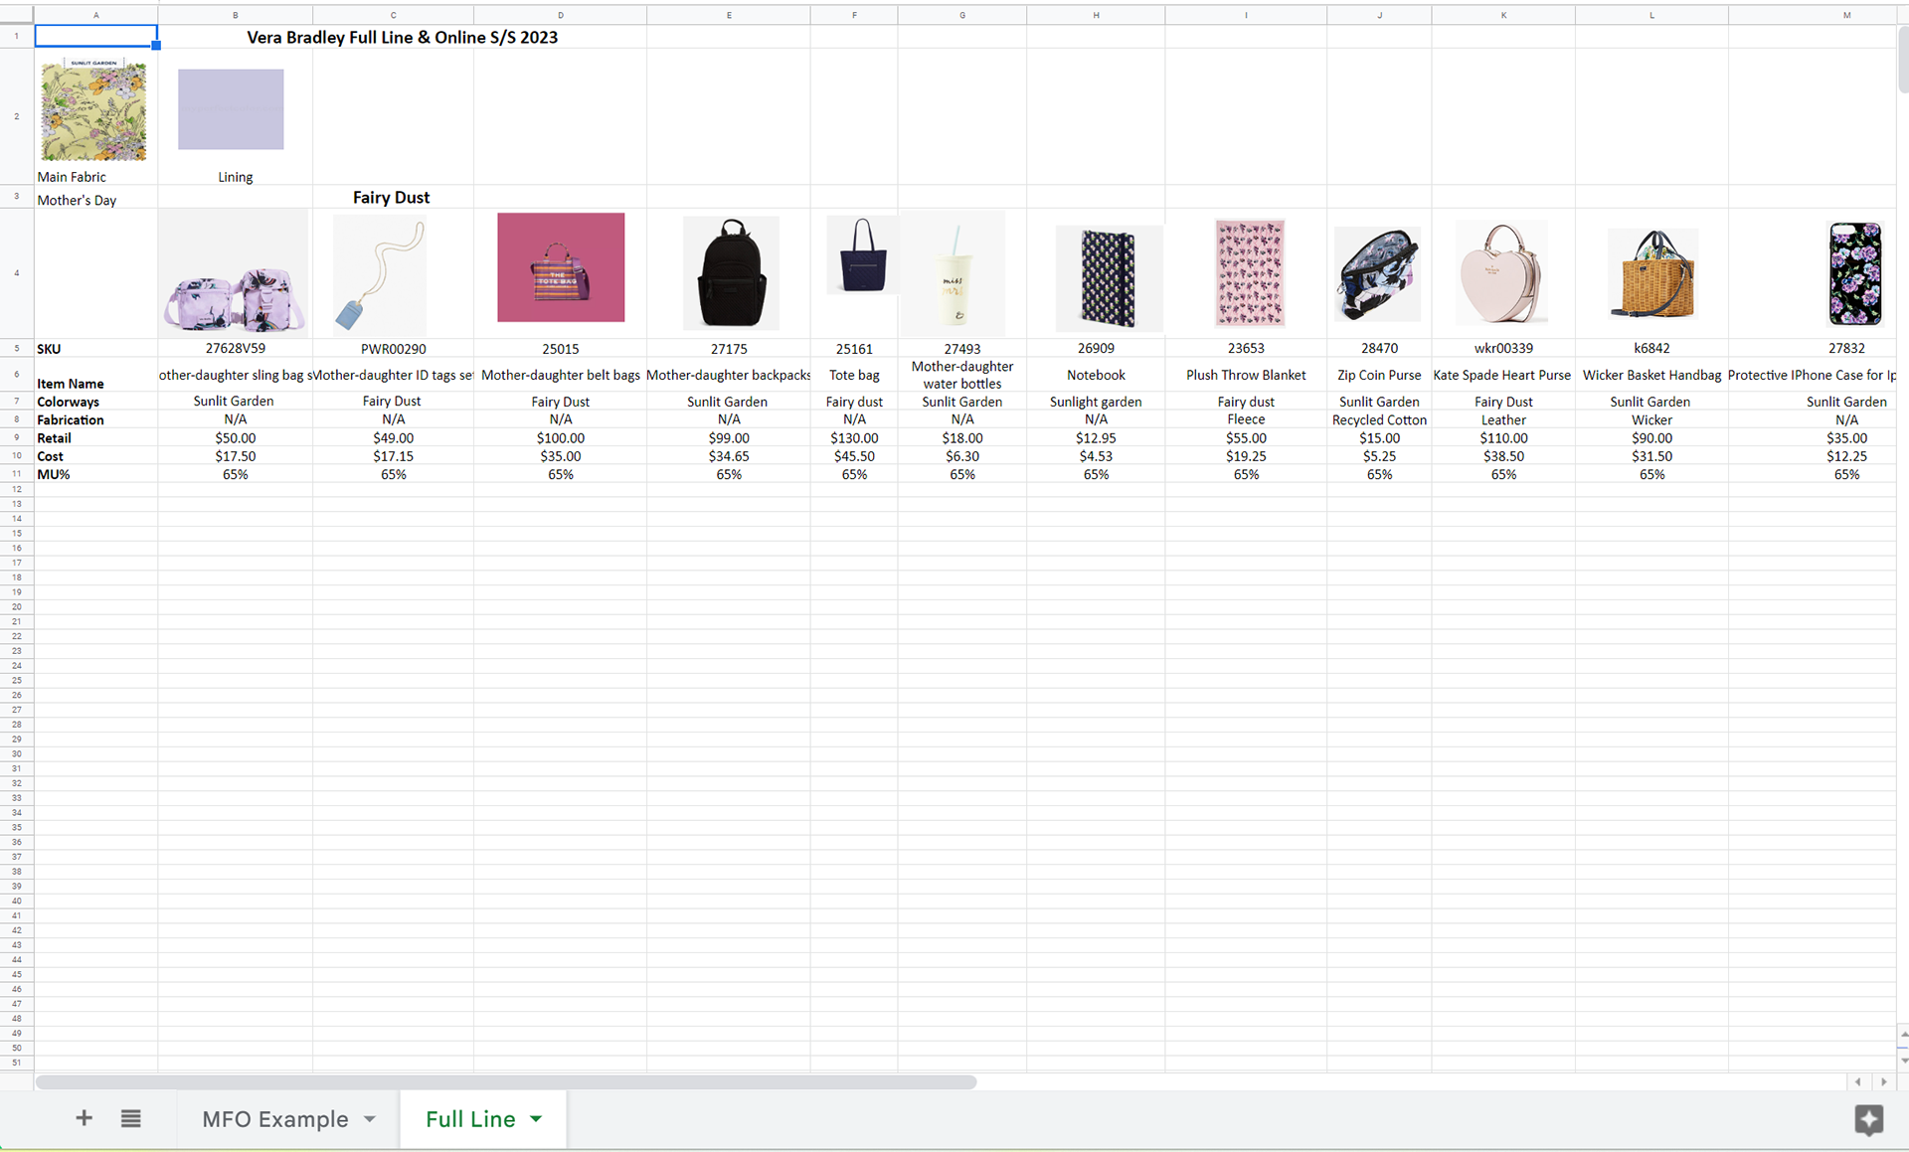The image size is (1909, 1152).
Task: Open the Explore star icon button
Action: (x=1868, y=1119)
